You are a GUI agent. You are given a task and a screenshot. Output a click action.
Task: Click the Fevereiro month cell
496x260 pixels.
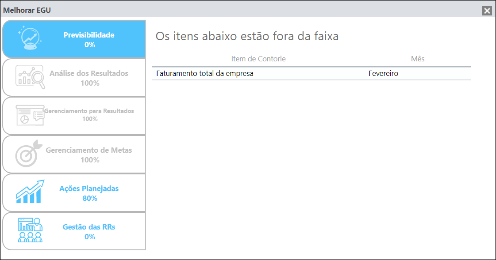coord(383,74)
